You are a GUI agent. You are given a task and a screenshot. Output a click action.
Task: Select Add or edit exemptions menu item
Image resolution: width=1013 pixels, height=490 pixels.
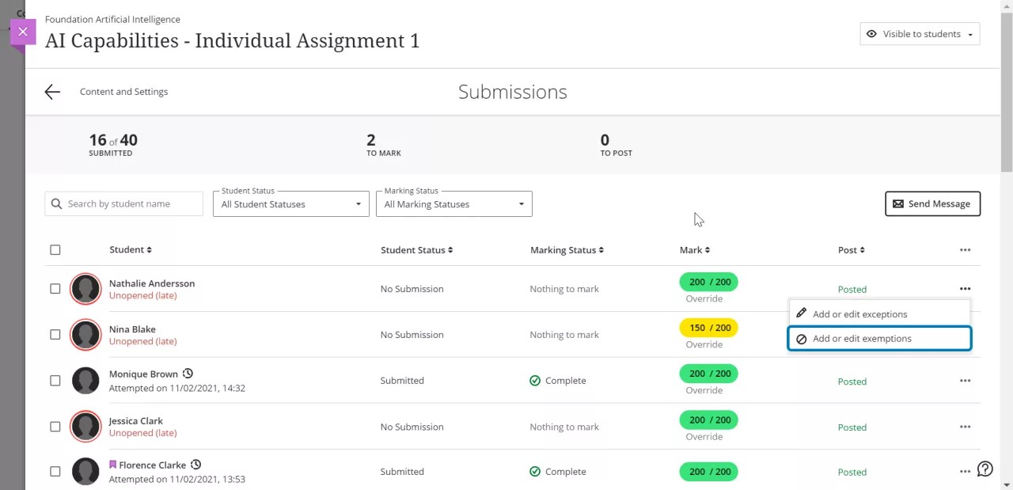click(x=863, y=338)
